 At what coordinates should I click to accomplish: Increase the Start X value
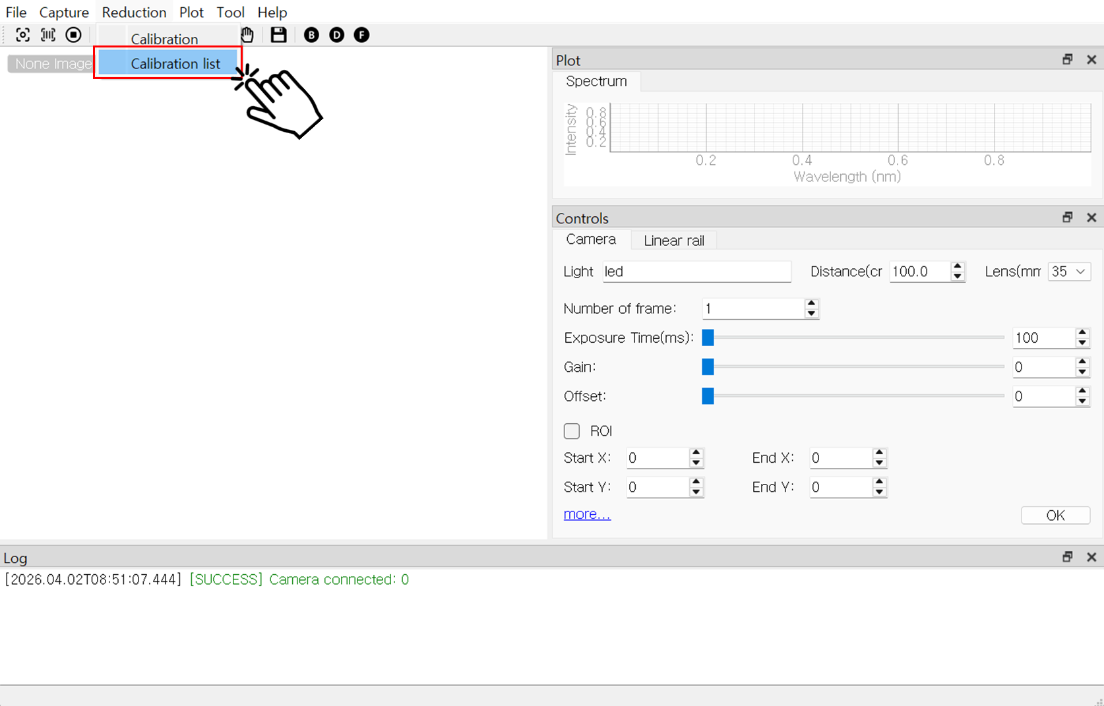coord(696,453)
